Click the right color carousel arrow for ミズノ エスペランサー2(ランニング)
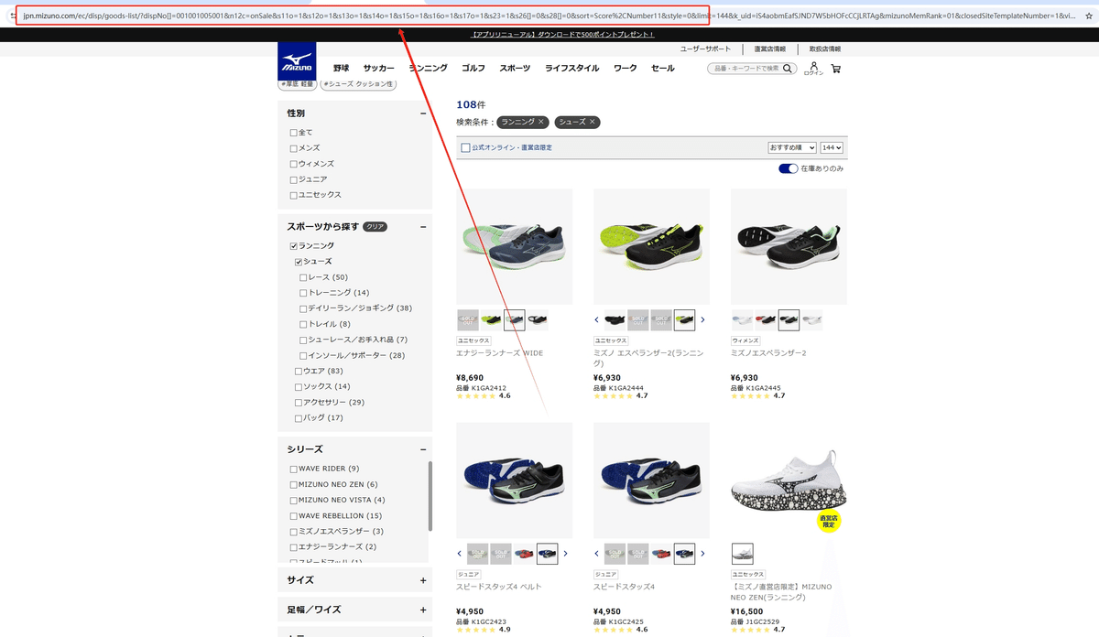Viewport: 1099px width, 637px height. click(x=703, y=319)
